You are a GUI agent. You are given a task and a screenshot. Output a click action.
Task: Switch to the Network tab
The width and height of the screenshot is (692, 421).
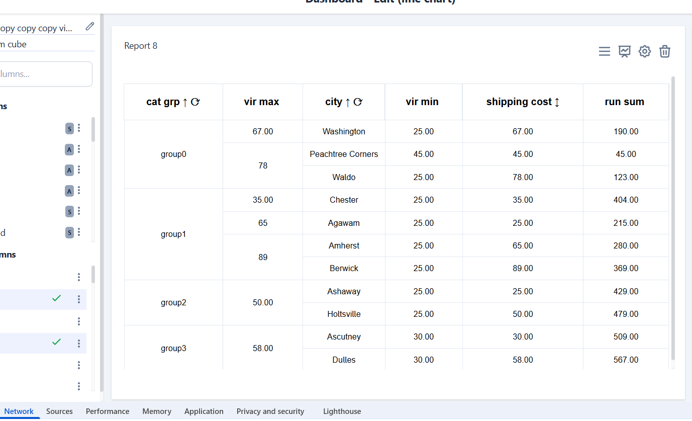click(19, 411)
